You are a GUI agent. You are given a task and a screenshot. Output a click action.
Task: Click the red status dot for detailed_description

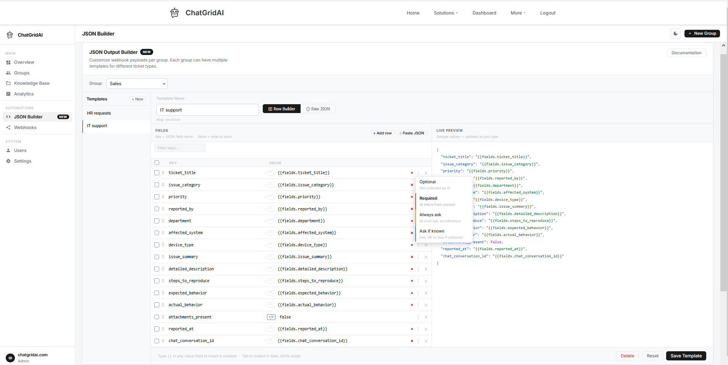pyautogui.click(x=412, y=269)
